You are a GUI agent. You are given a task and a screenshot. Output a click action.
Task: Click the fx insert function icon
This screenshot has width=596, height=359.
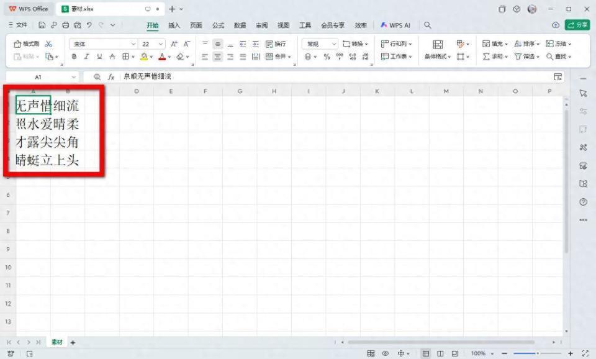pyautogui.click(x=111, y=77)
